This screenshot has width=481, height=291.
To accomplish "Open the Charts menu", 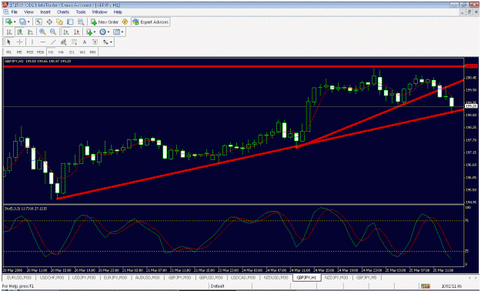I will click(63, 12).
